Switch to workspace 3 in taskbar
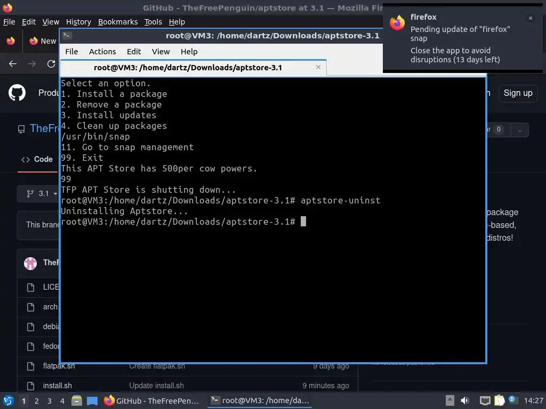The image size is (546, 409). click(x=50, y=401)
